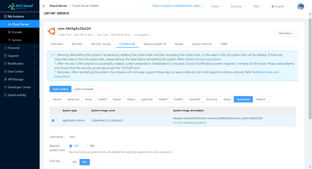
Task: Switch to the System template tab
Action: pyautogui.click(x=84, y=89)
